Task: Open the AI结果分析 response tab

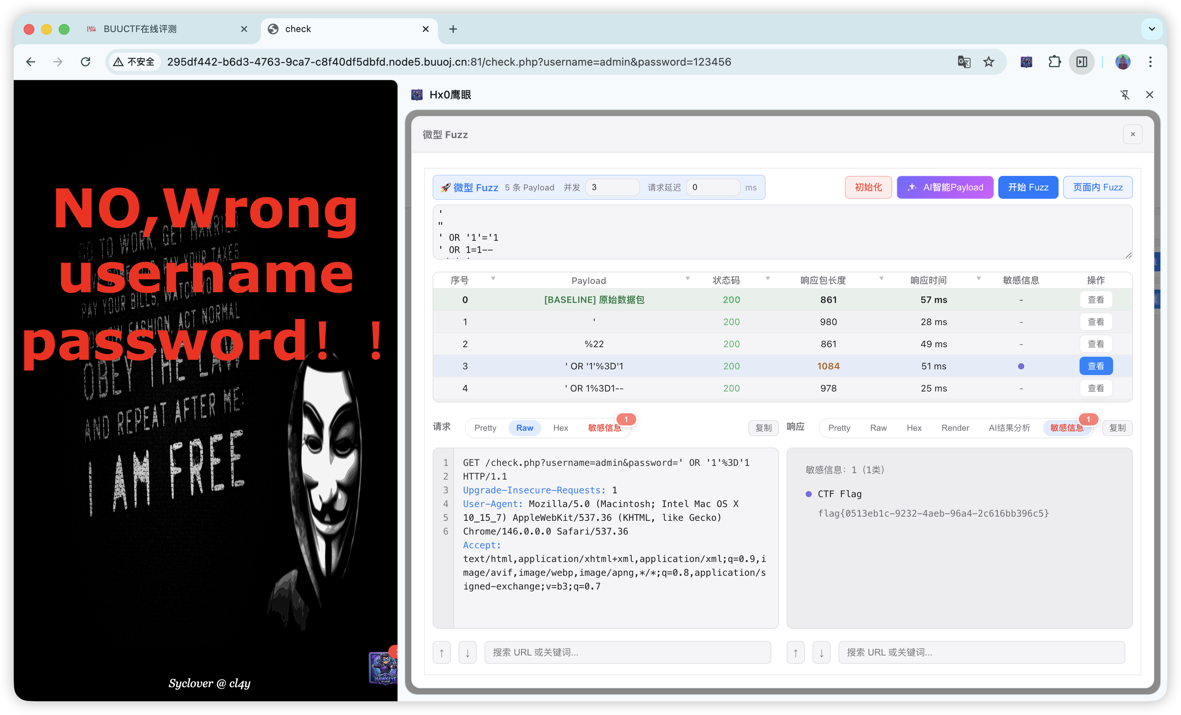Action: point(1009,428)
